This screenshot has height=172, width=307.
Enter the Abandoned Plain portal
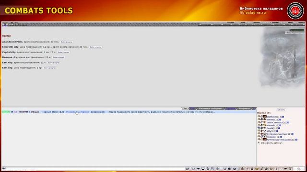pyautogui.click(x=67, y=42)
